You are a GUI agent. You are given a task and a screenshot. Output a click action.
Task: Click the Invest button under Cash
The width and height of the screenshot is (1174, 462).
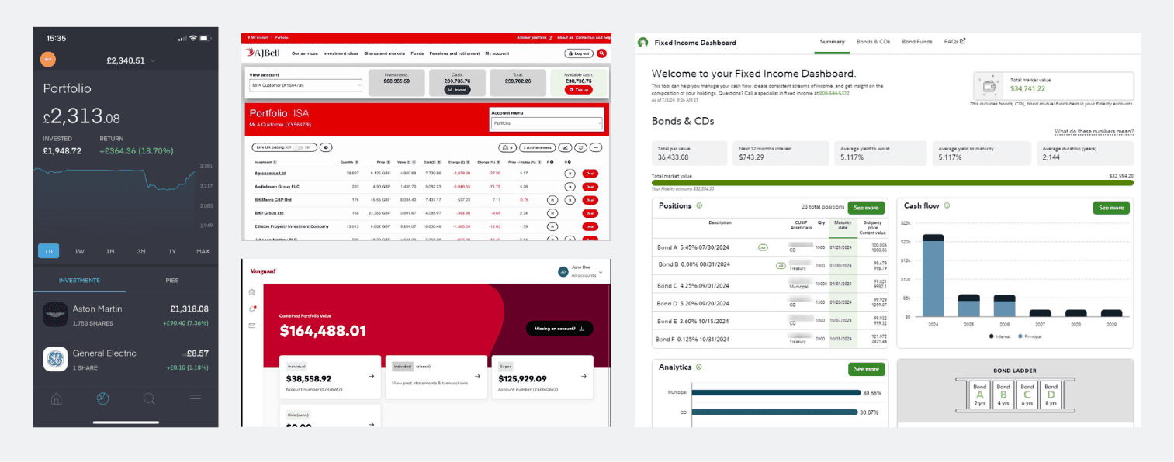(458, 90)
